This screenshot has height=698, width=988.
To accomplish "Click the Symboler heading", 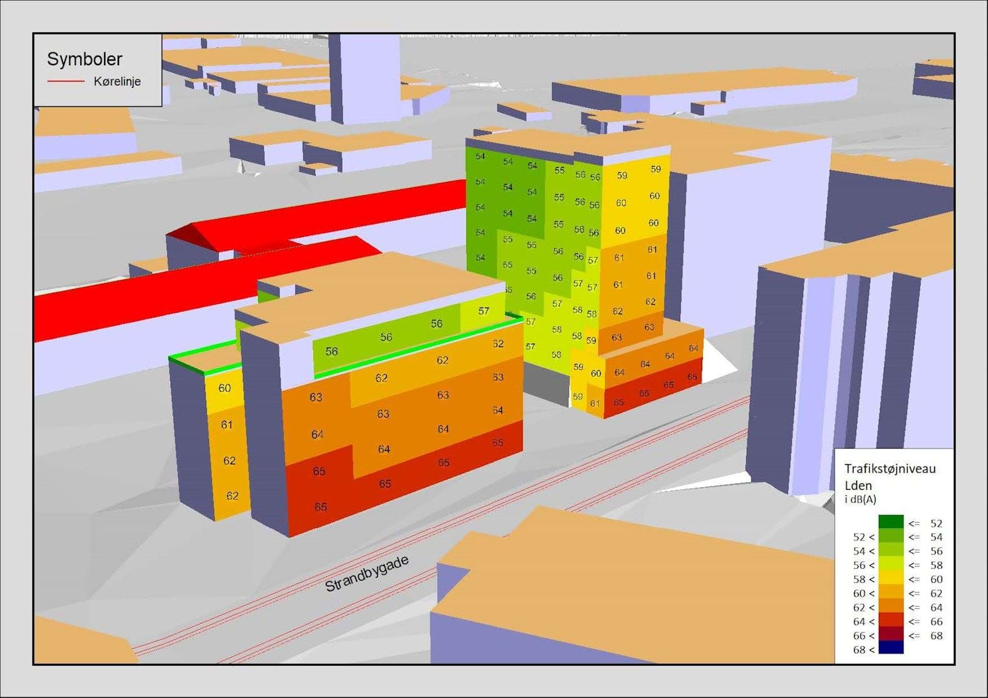I will (x=84, y=59).
